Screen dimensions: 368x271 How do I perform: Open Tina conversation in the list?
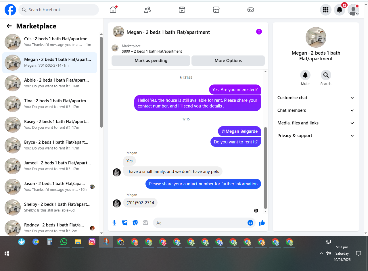click(49, 104)
